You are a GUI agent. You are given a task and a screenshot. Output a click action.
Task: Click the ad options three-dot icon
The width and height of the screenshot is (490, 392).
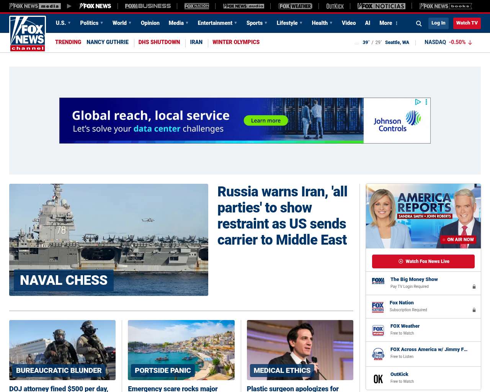pos(426,102)
